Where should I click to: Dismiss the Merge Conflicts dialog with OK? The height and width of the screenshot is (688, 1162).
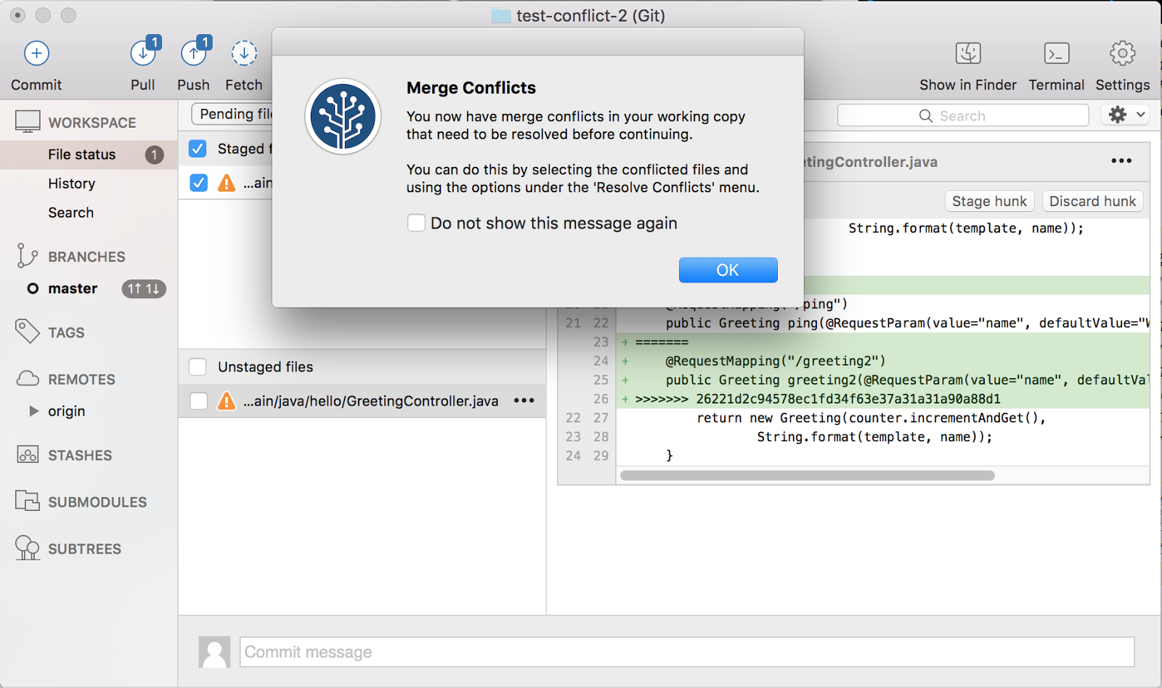(728, 269)
